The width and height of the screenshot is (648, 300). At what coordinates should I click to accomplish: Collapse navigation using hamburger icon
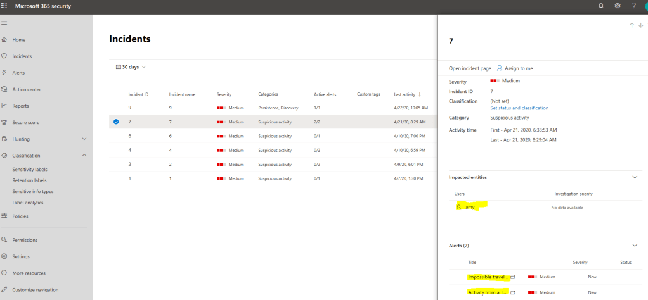[4, 23]
